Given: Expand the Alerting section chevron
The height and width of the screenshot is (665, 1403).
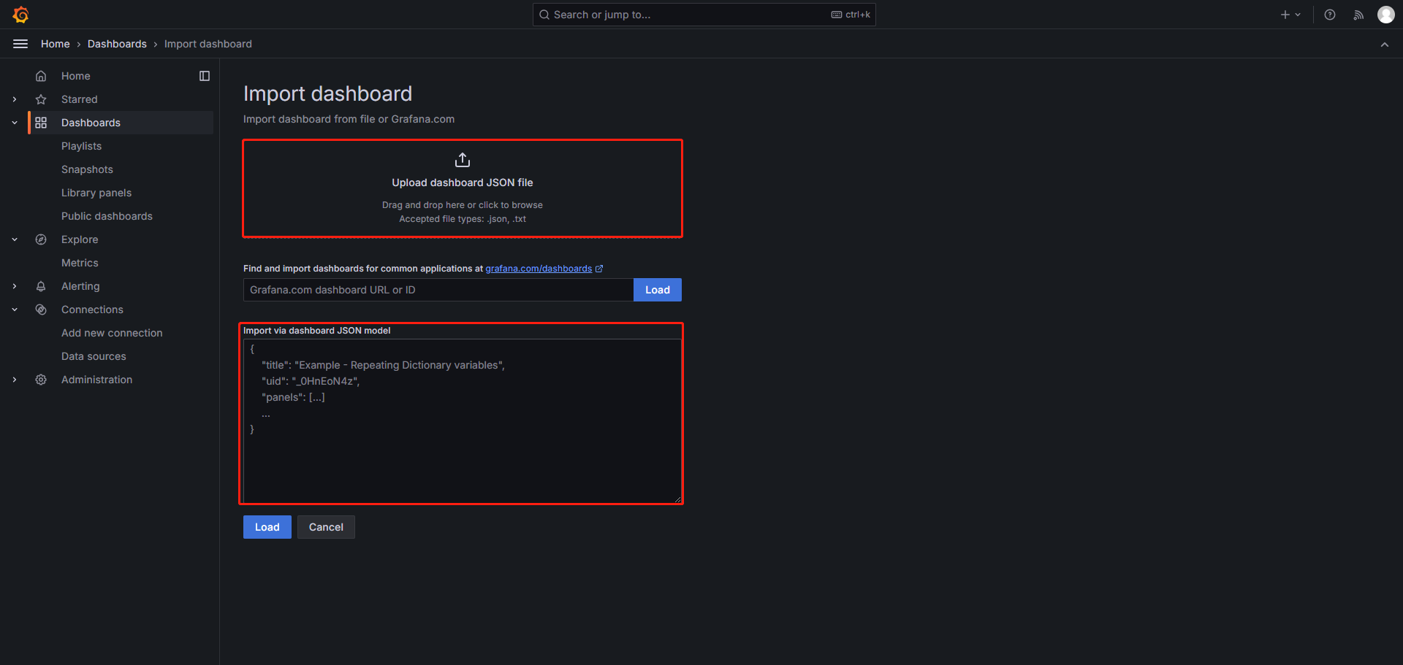Looking at the screenshot, I should 15,286.
